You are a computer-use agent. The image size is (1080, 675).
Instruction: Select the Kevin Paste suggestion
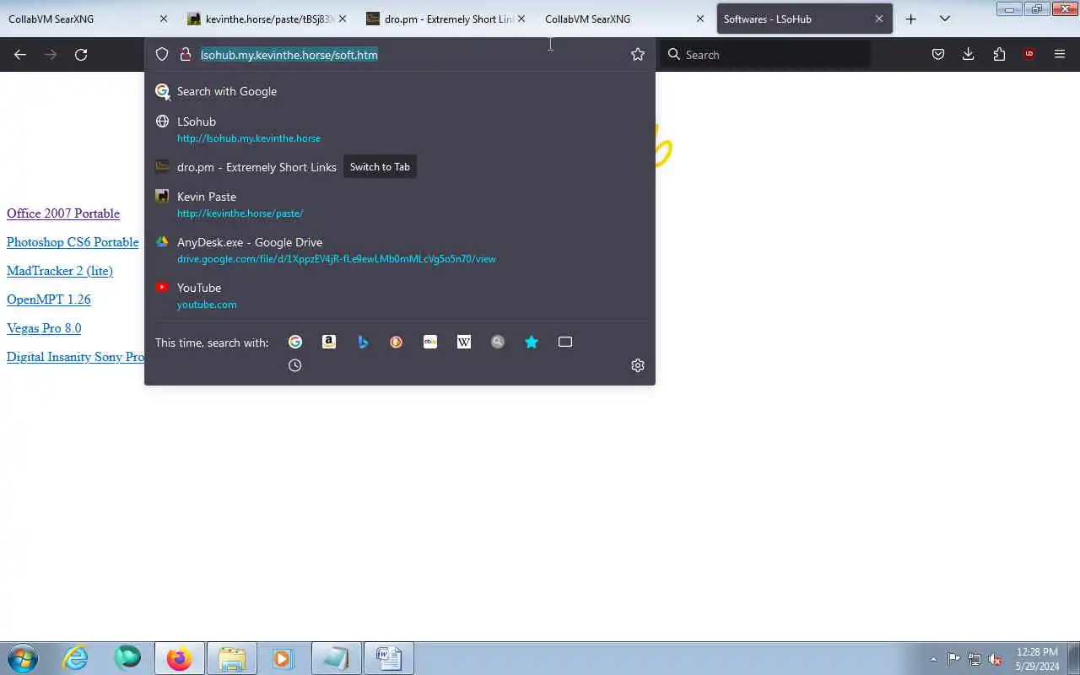pyautogui.click(x=400, y=204)
